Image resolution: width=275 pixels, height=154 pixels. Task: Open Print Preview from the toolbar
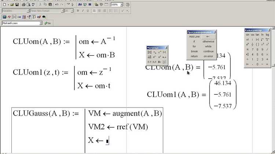point(28,4)
